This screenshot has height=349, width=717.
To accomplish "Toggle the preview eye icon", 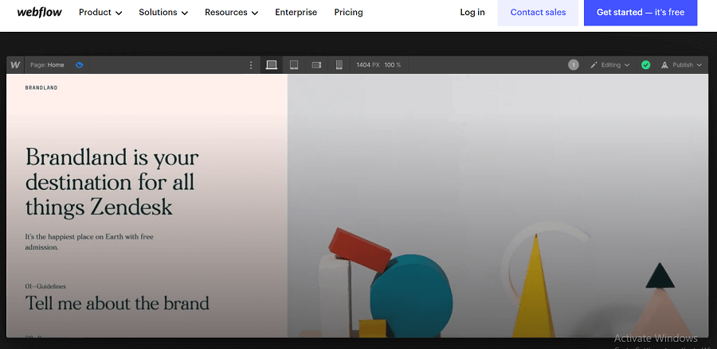I will [x=80, y=64].
